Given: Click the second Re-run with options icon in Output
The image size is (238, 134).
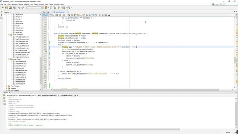Looking at the screenshot, I should tap(4, 98).
